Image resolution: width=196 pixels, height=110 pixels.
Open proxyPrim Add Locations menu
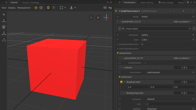(x=182, y=58)
